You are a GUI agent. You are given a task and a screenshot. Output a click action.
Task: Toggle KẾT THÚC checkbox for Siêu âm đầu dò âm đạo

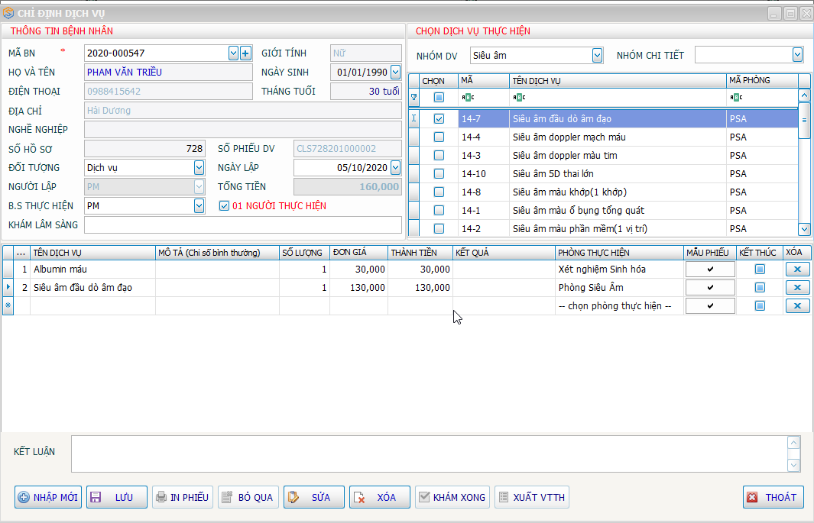[760, 287]
